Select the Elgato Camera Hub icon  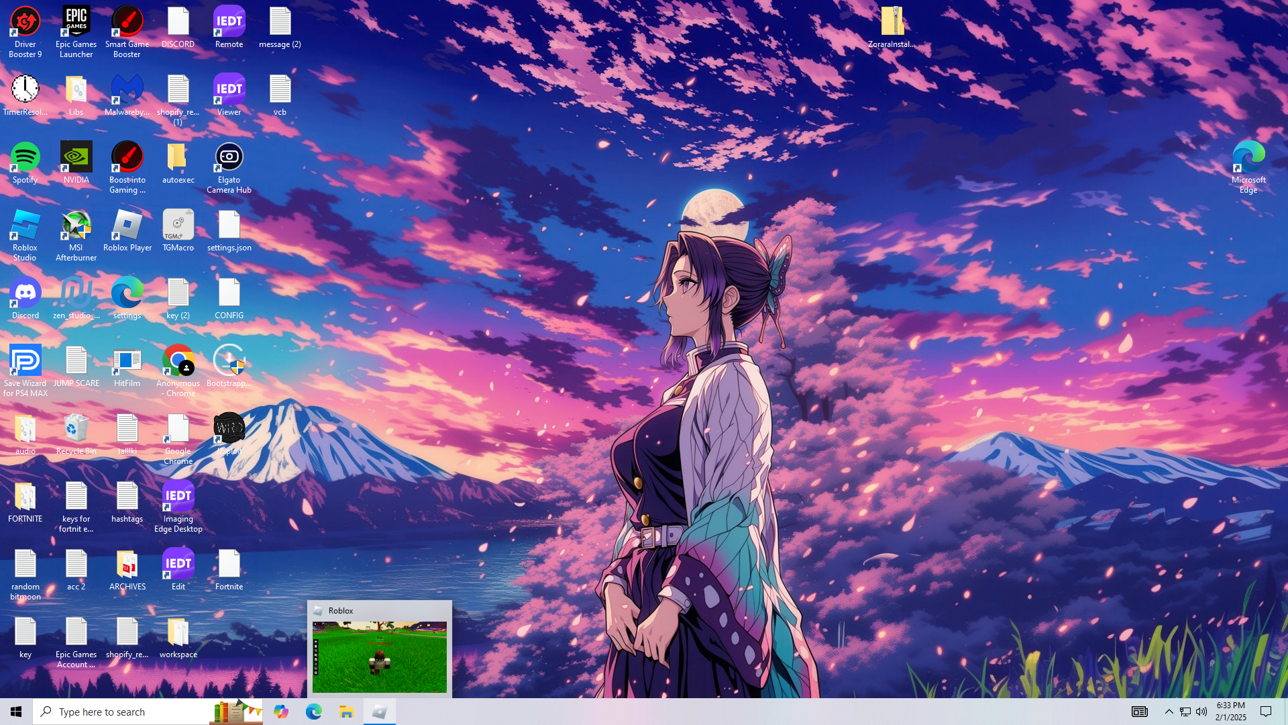(229, 158)
